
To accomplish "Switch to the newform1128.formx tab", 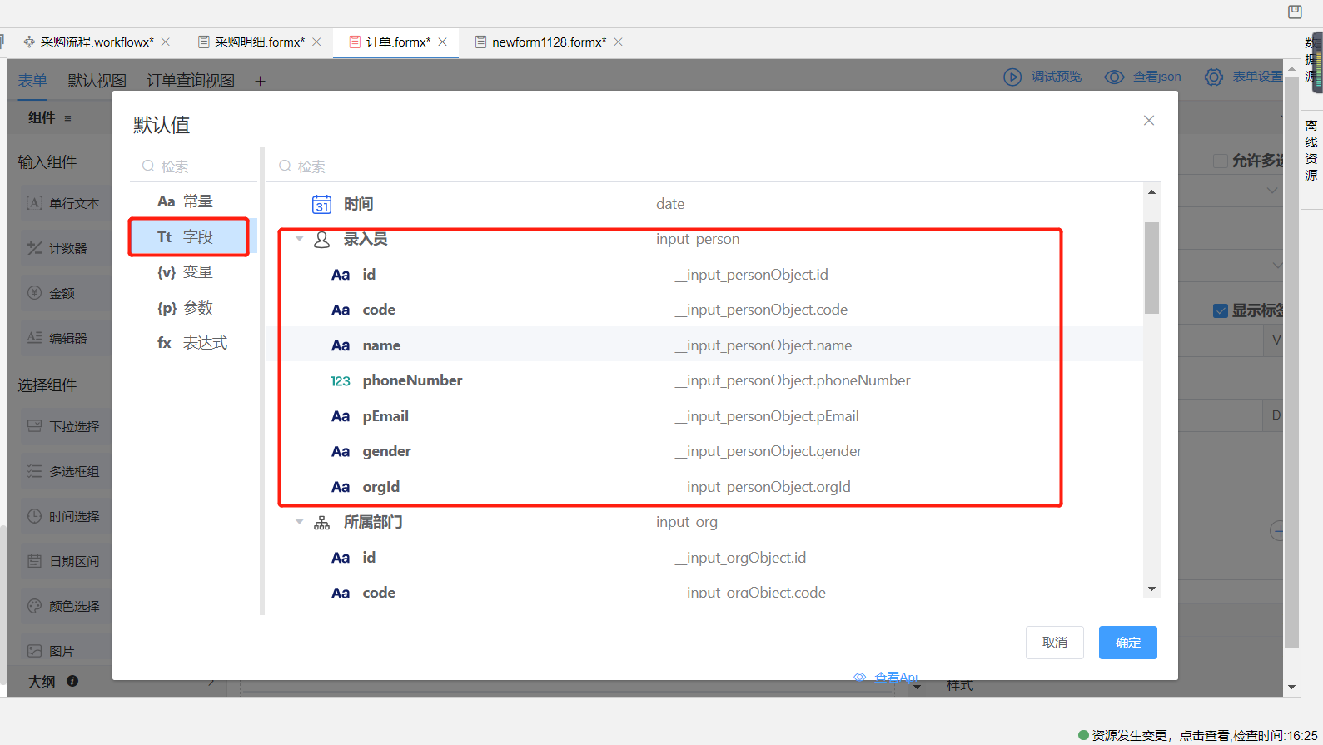I will (548, 42).
